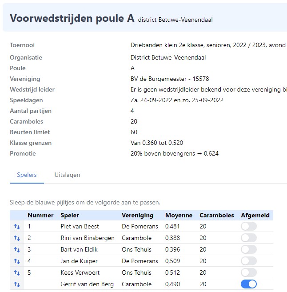Toggle Afgemeld for Kees Verwoert

point(249,272)
